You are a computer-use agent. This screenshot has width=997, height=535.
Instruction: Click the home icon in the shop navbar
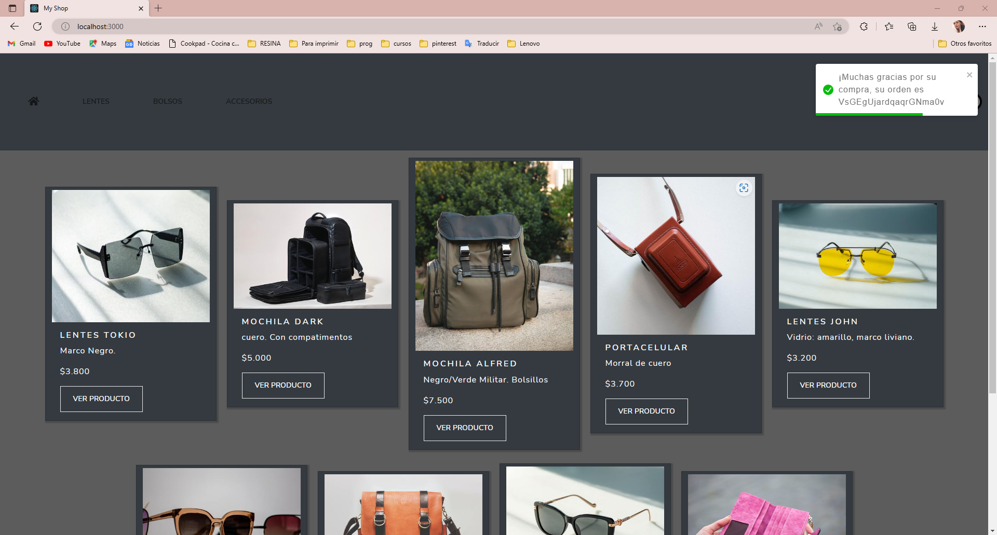click(x=33, y=101)
